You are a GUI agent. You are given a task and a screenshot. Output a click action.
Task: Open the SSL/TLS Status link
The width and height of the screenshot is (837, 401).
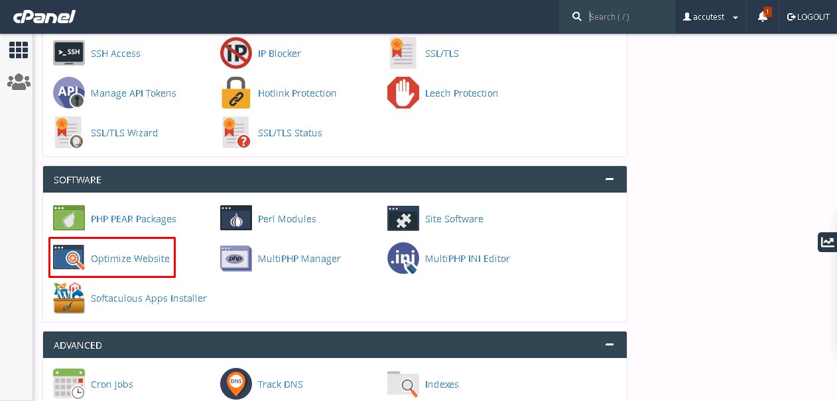[290, 133]
